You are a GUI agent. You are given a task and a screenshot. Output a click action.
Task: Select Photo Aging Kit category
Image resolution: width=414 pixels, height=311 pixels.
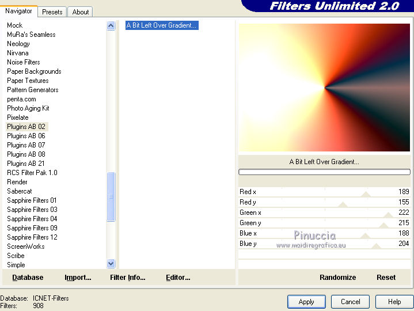pyautogui.click(x=28, y=108)
